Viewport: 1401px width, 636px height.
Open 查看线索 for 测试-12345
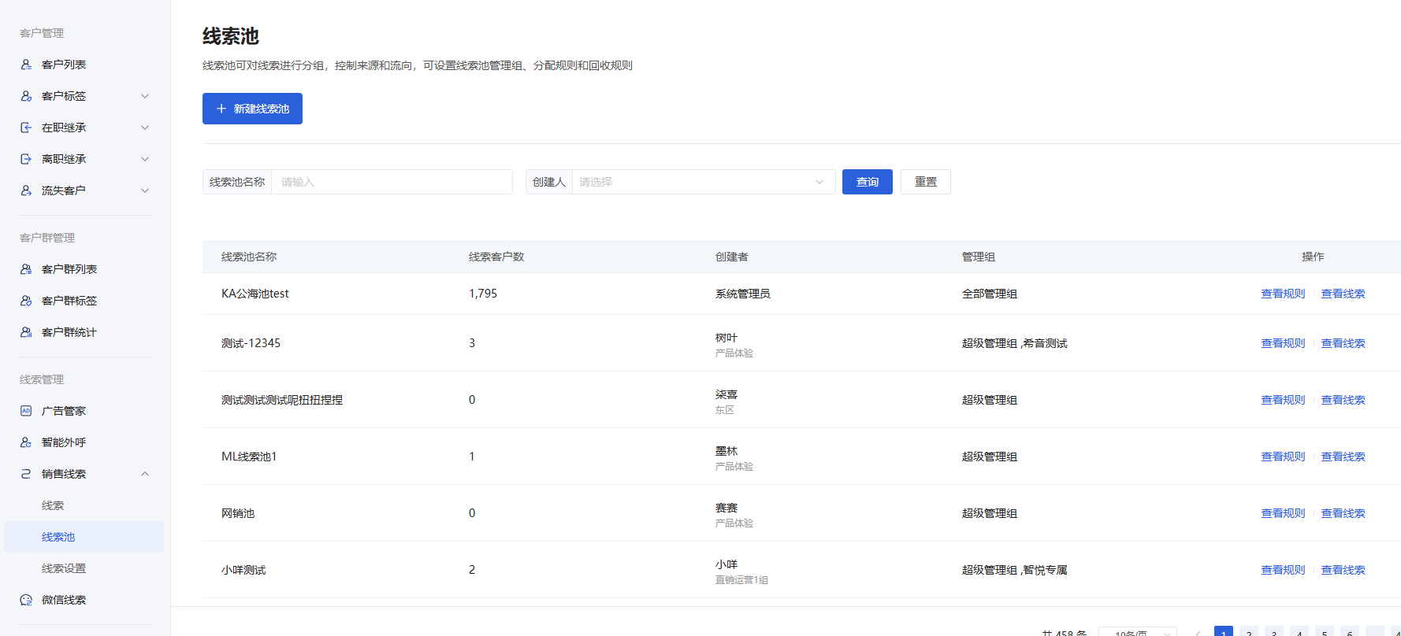pos(1343,343)
